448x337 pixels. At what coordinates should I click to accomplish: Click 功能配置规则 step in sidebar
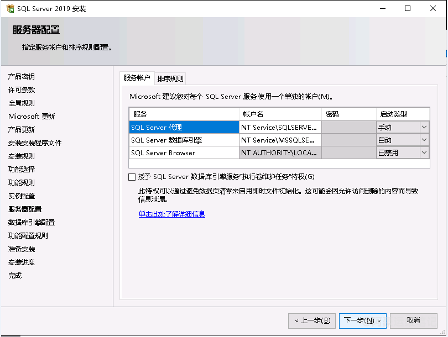pyautogui.click(x=28, y=236)
